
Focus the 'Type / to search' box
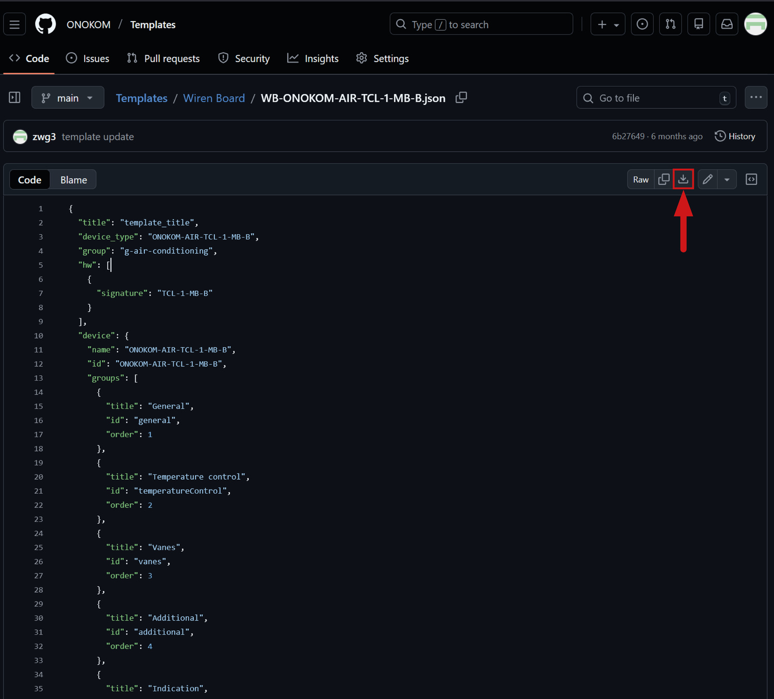[x=481, y=24]
